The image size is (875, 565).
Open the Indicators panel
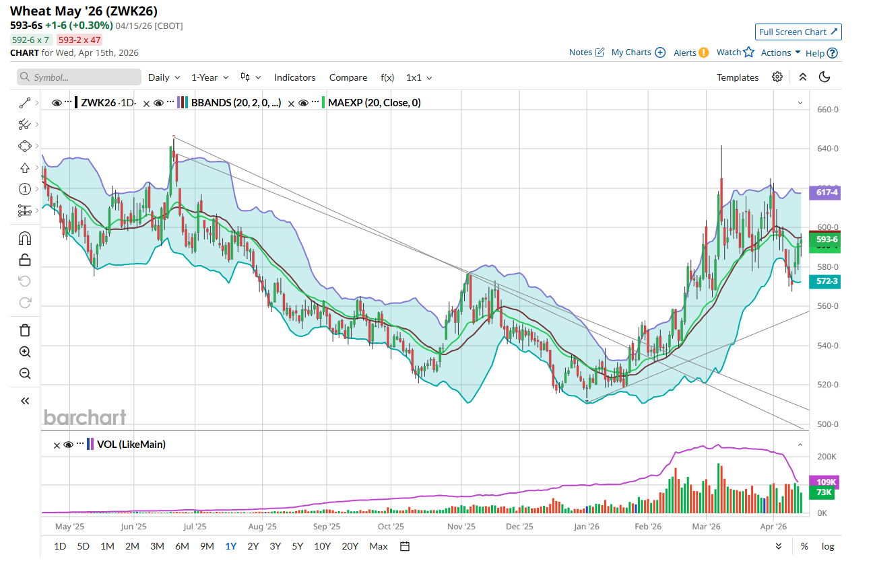coord(294,77)
